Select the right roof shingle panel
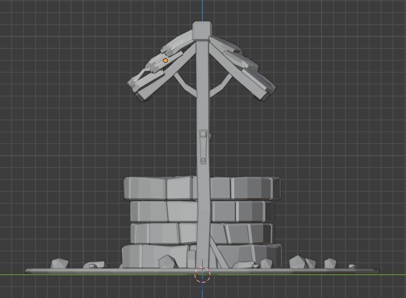 point(242,64)
